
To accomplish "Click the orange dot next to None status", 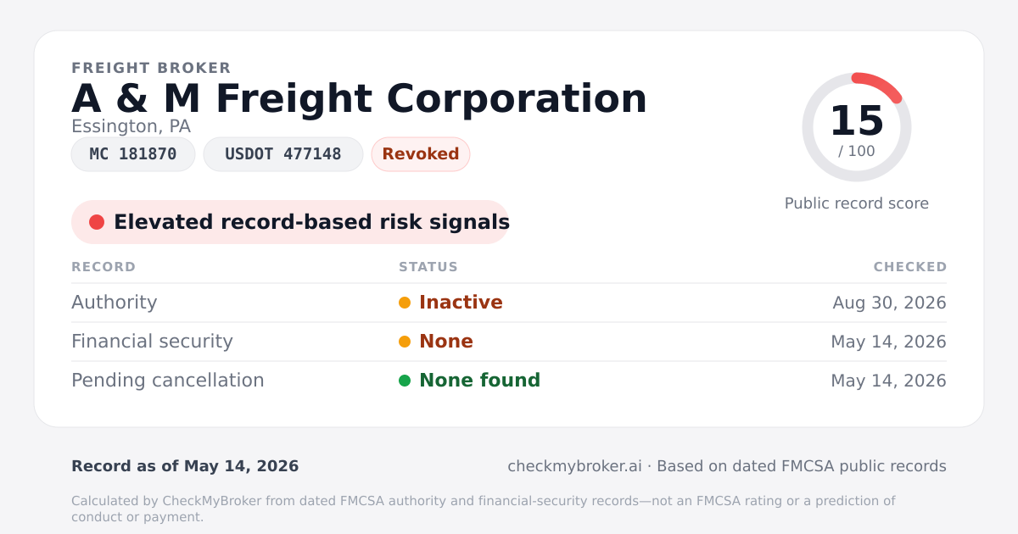I will pyautogui.click(x=405, y=342).
